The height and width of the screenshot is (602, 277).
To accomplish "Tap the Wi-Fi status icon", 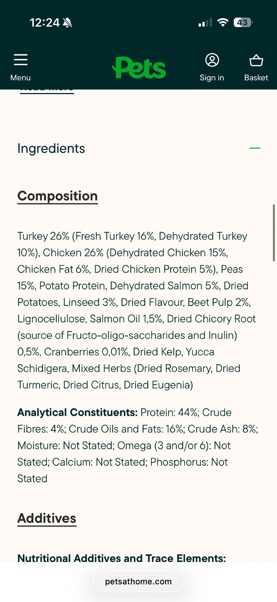I will (x=223, y=22).
